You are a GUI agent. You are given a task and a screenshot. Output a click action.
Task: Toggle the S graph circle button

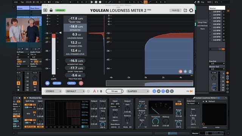[154, 91]
